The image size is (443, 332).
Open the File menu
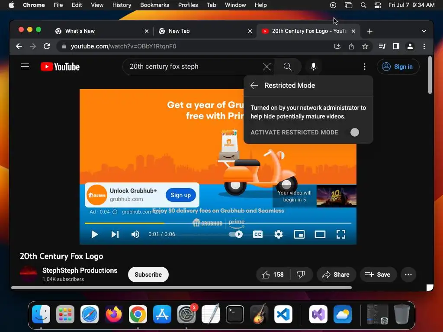click(x=58, y=5)
